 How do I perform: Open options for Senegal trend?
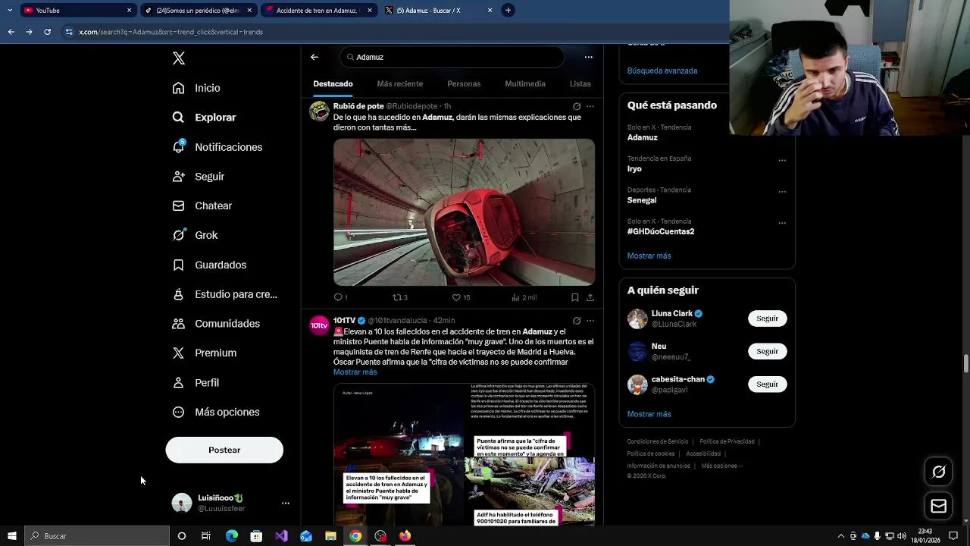click(782, 192)
